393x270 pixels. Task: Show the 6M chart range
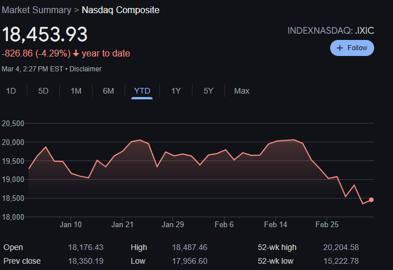click(x=109, y=91)
